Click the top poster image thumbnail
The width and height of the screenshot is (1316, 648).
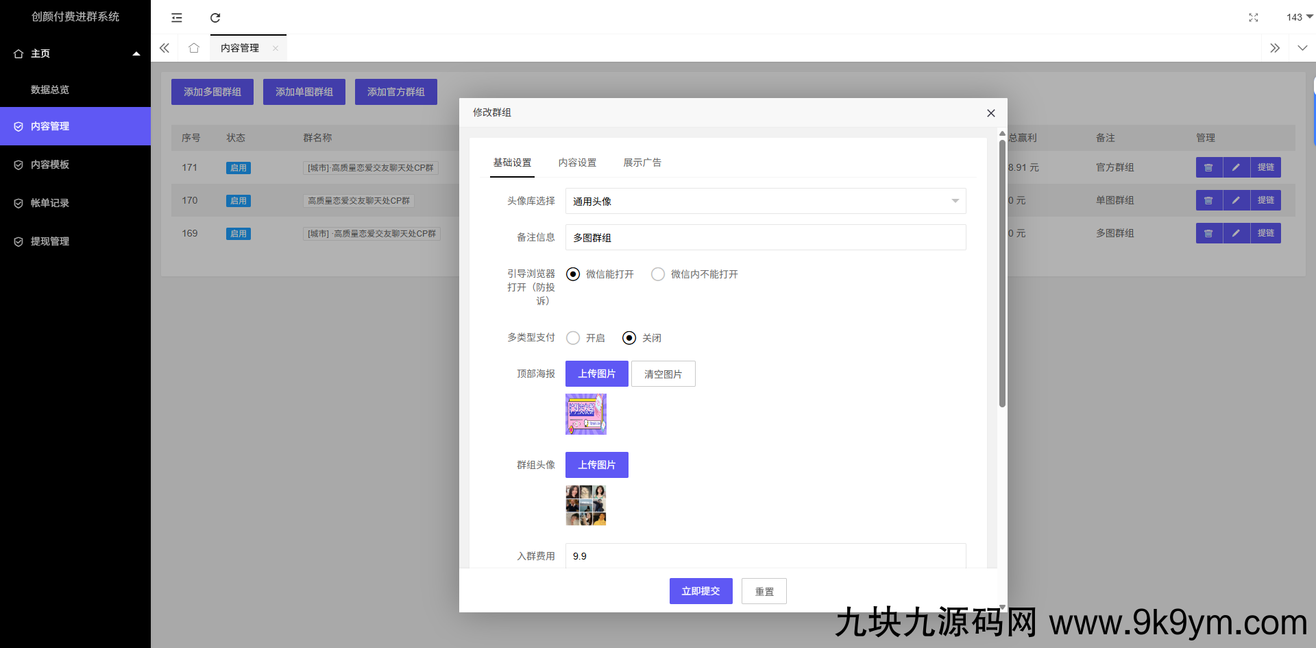point(585,414)
